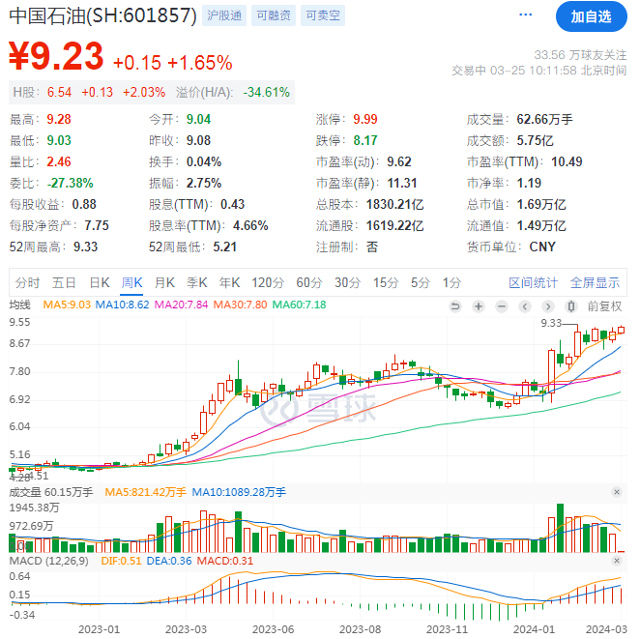Switch to the 分时 chart tab
This screenshot has width=640, height=639.
pos(27,282)
